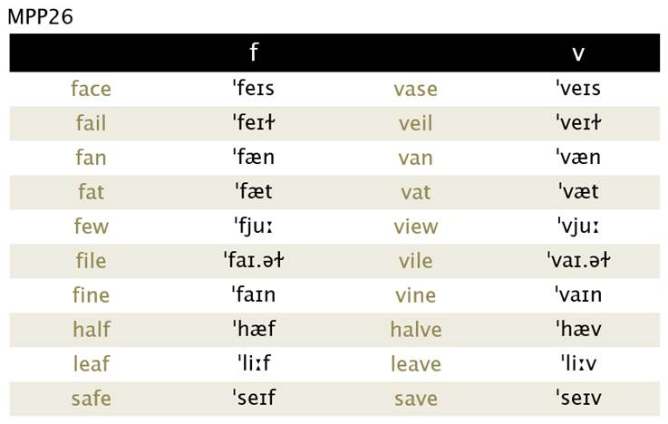Select the word 'fat'
Image resolution: width=668 pixels, height=424 pixels.
pyautogui.click(x=91, y=191)
